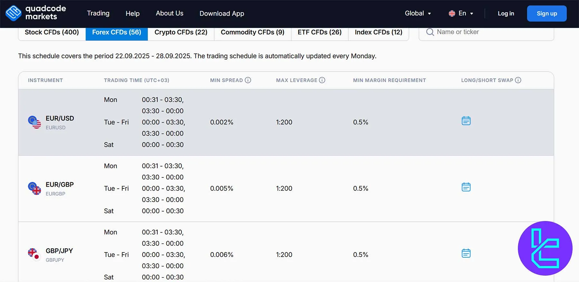The height and width of the screenshot is (282, 579).
Task: Open the EUR/USD swap calendar icon
Action: [x=466, y=121]
